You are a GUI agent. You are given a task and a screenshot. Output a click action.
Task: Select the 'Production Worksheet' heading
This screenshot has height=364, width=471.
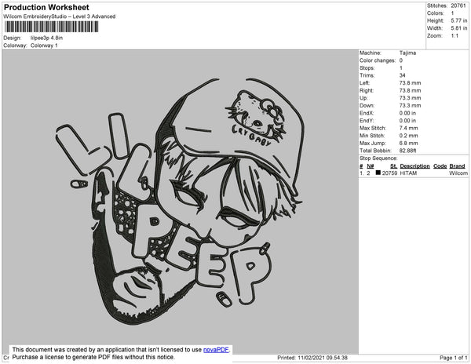(46, 7)
